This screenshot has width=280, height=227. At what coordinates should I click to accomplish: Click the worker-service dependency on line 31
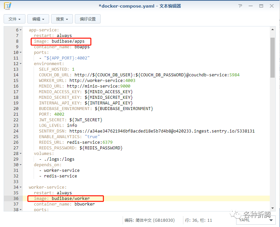click(x=62, y=170)
